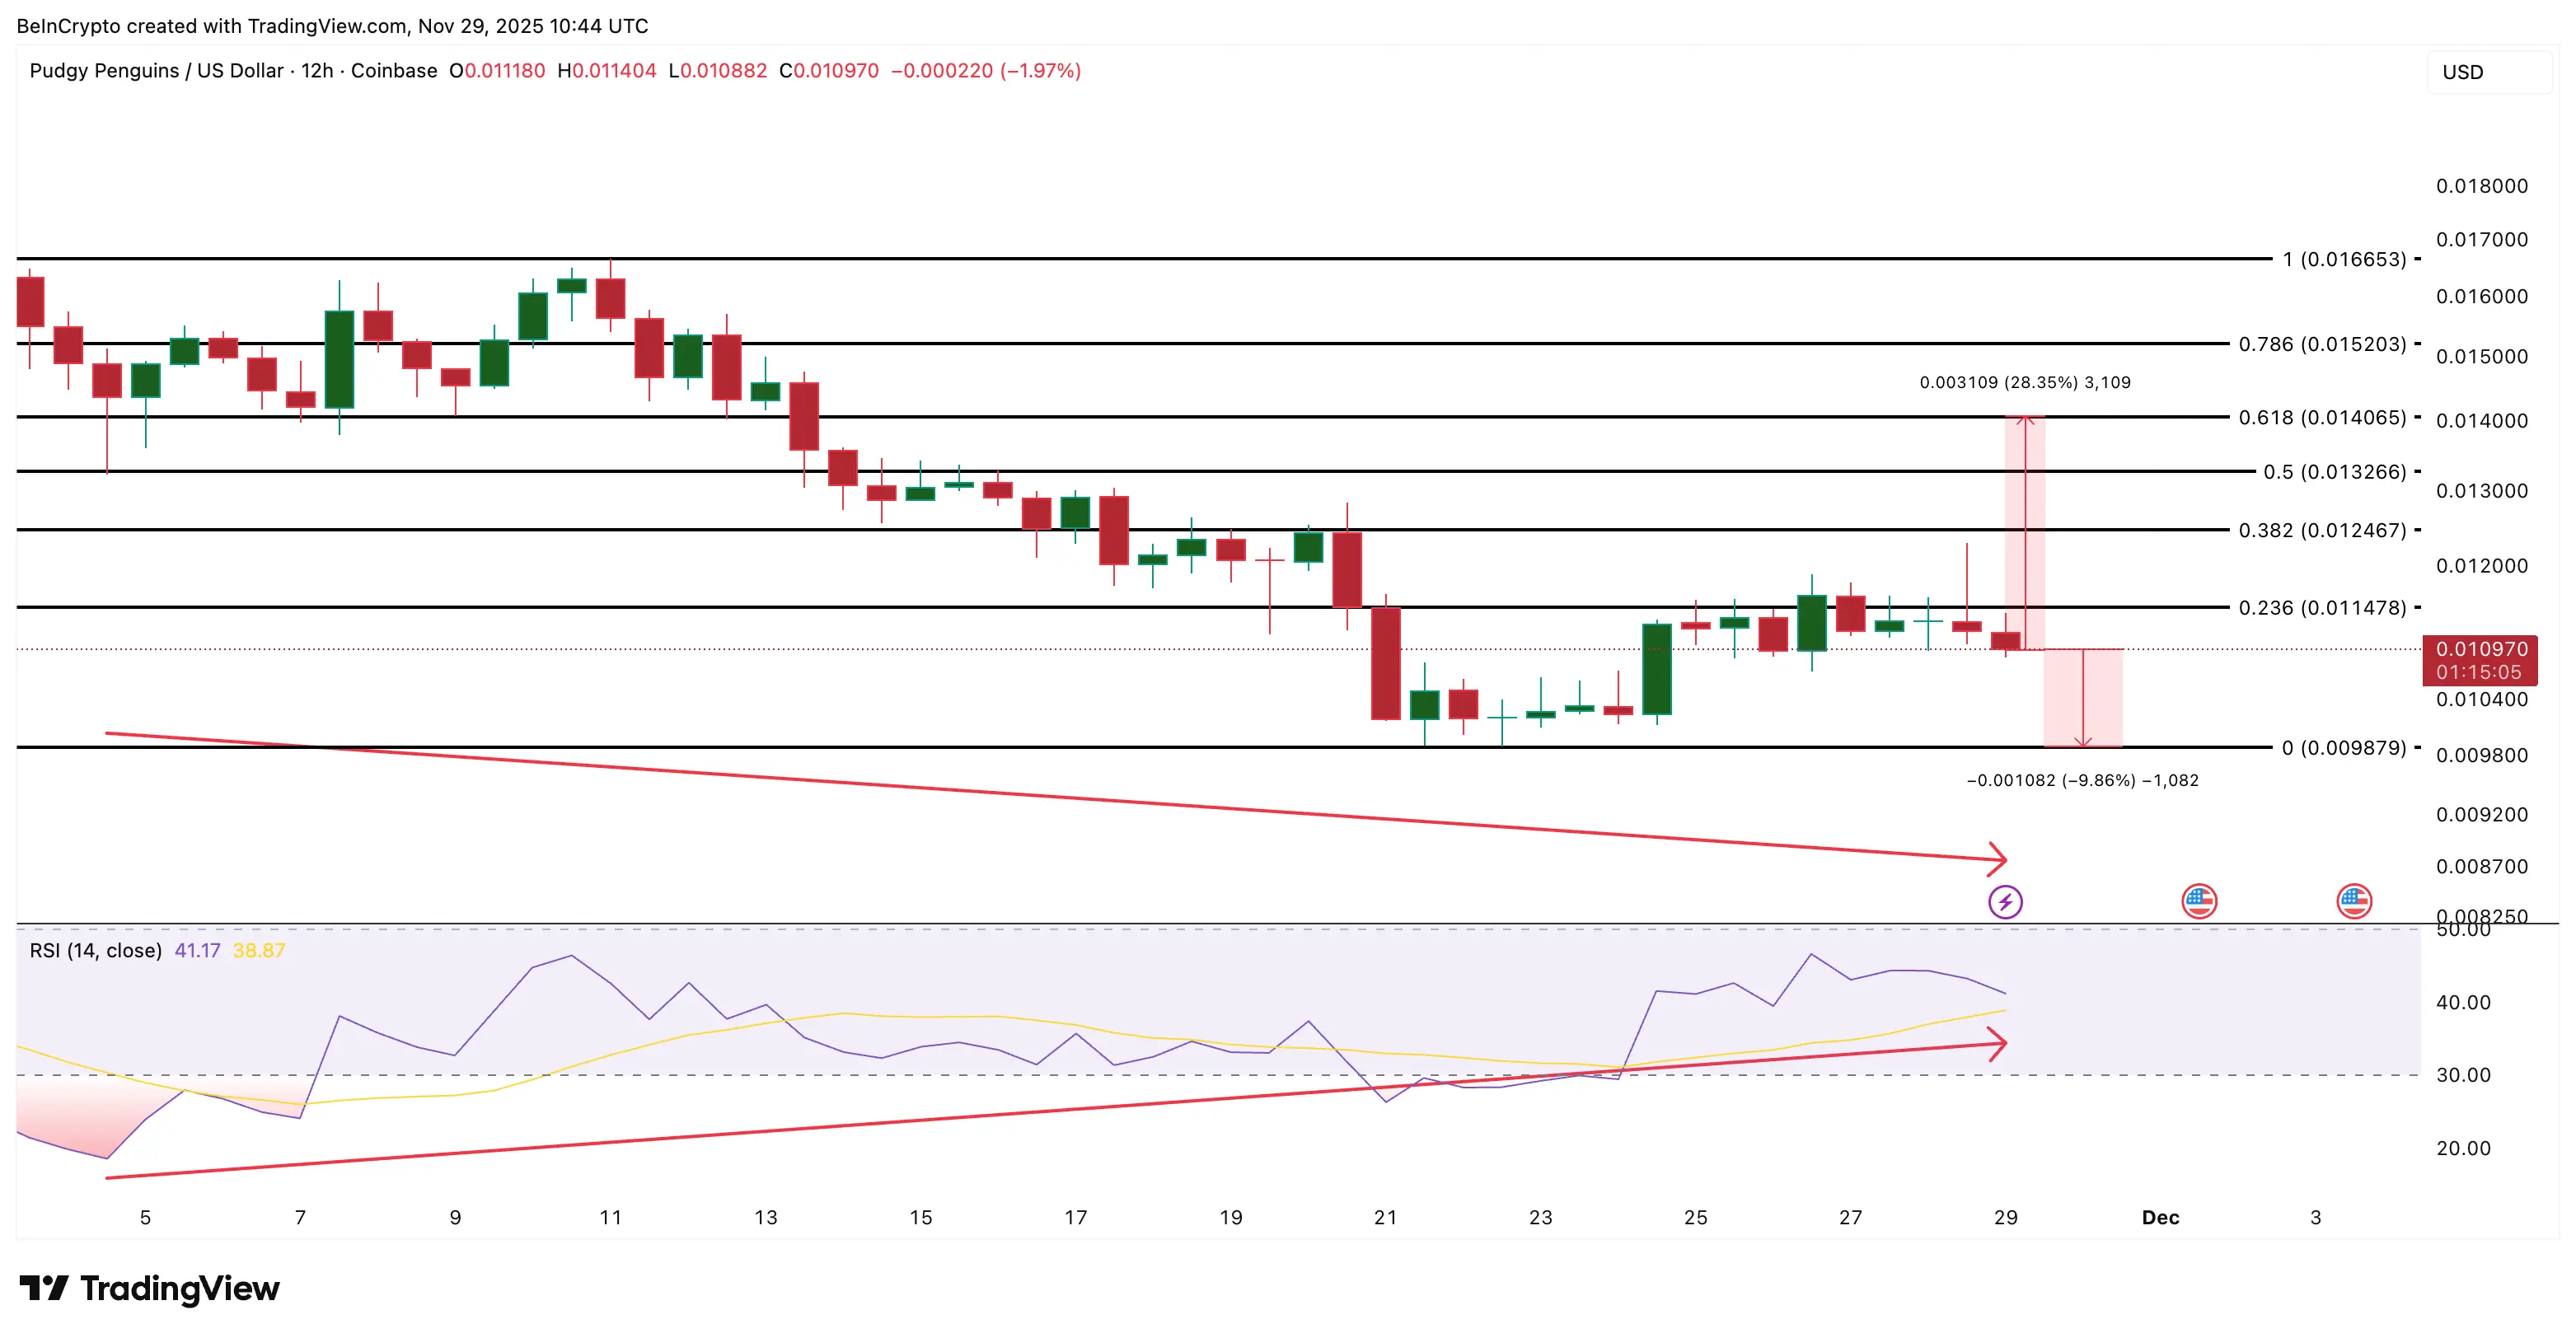Click the rightmost US flag event icon
The width and height of the screenshot is (2576, 1338).
(x=2354, y=901)
